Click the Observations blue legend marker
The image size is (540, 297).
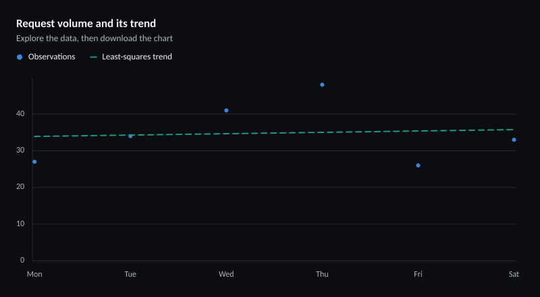point(20,57)
